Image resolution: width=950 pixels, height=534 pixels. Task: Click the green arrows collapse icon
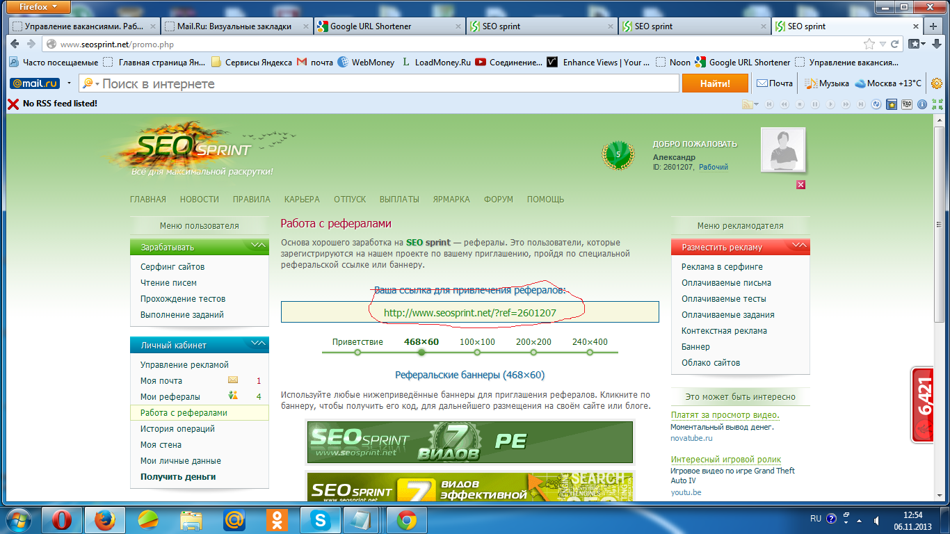[x=937, y=104]
